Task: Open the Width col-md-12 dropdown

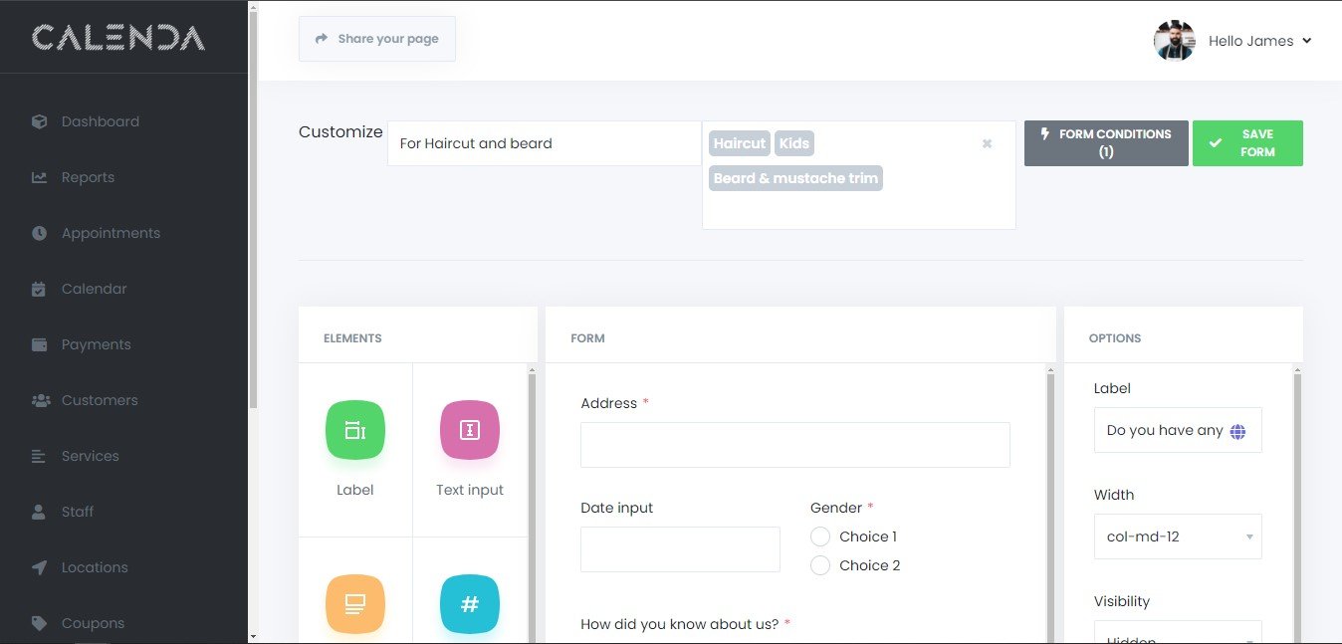Action: click(1178, 537)
